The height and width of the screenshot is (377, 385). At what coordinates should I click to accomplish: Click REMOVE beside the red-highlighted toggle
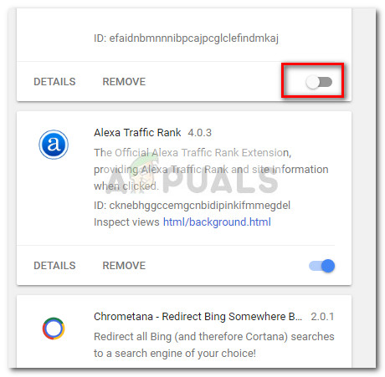[x=124, y=82]
